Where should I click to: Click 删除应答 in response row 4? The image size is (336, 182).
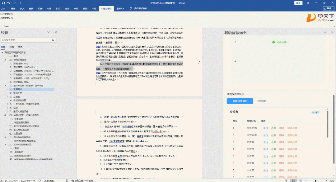[x=292, y=149]
